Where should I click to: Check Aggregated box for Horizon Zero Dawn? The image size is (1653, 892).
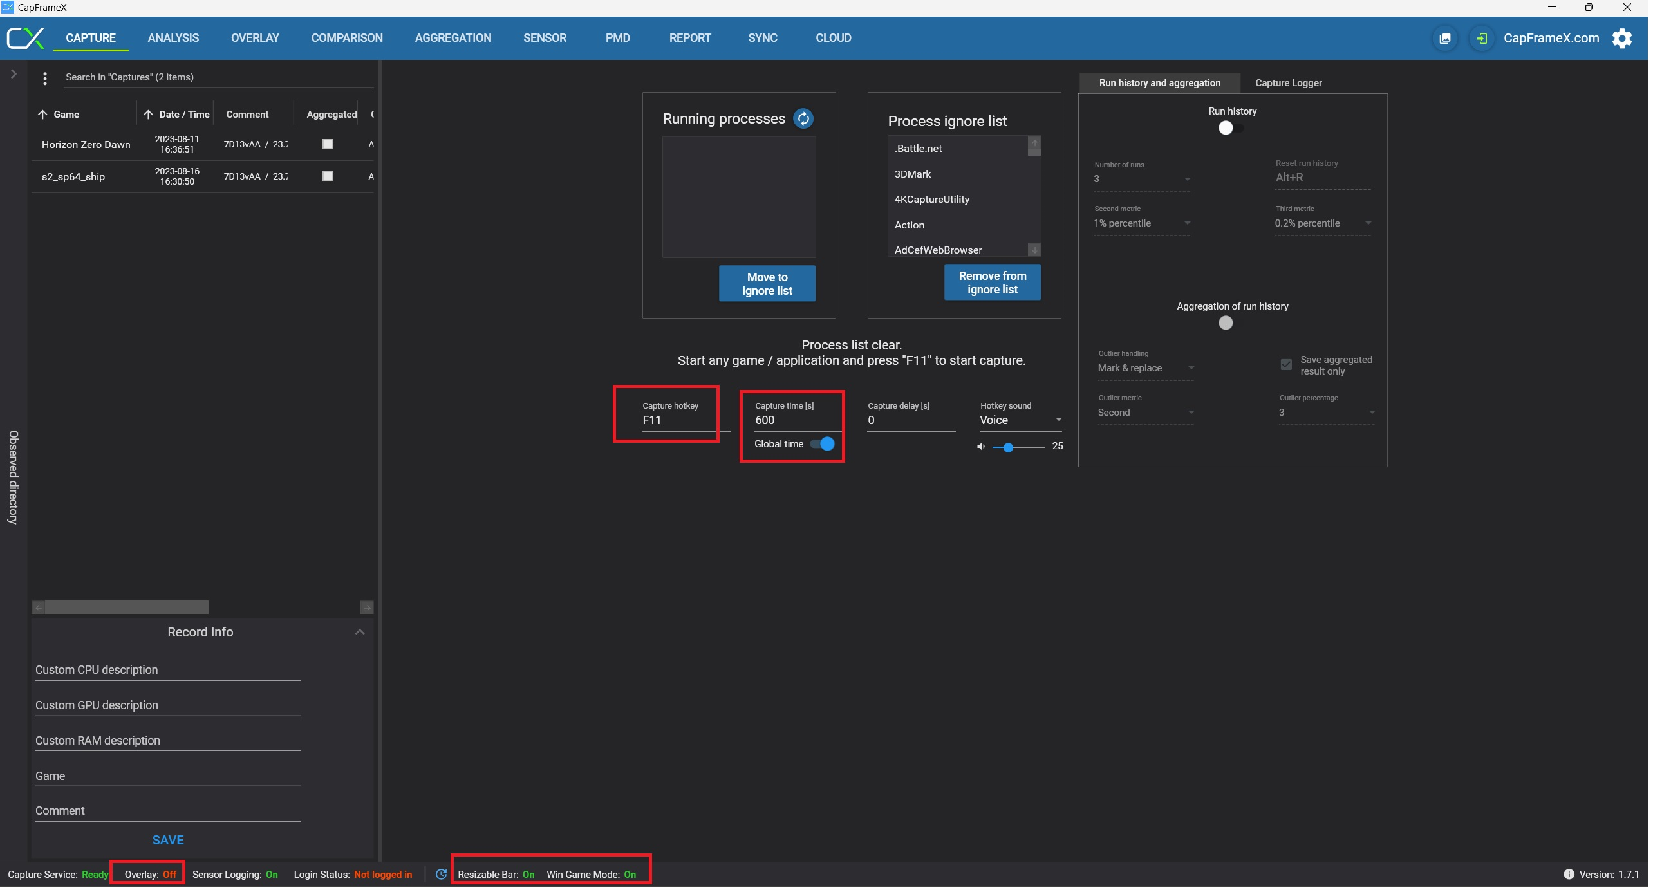[329, 145]
